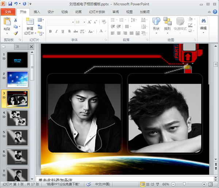Click the PowerPoint Help question mark icon
219x188 pixels.
215,12
